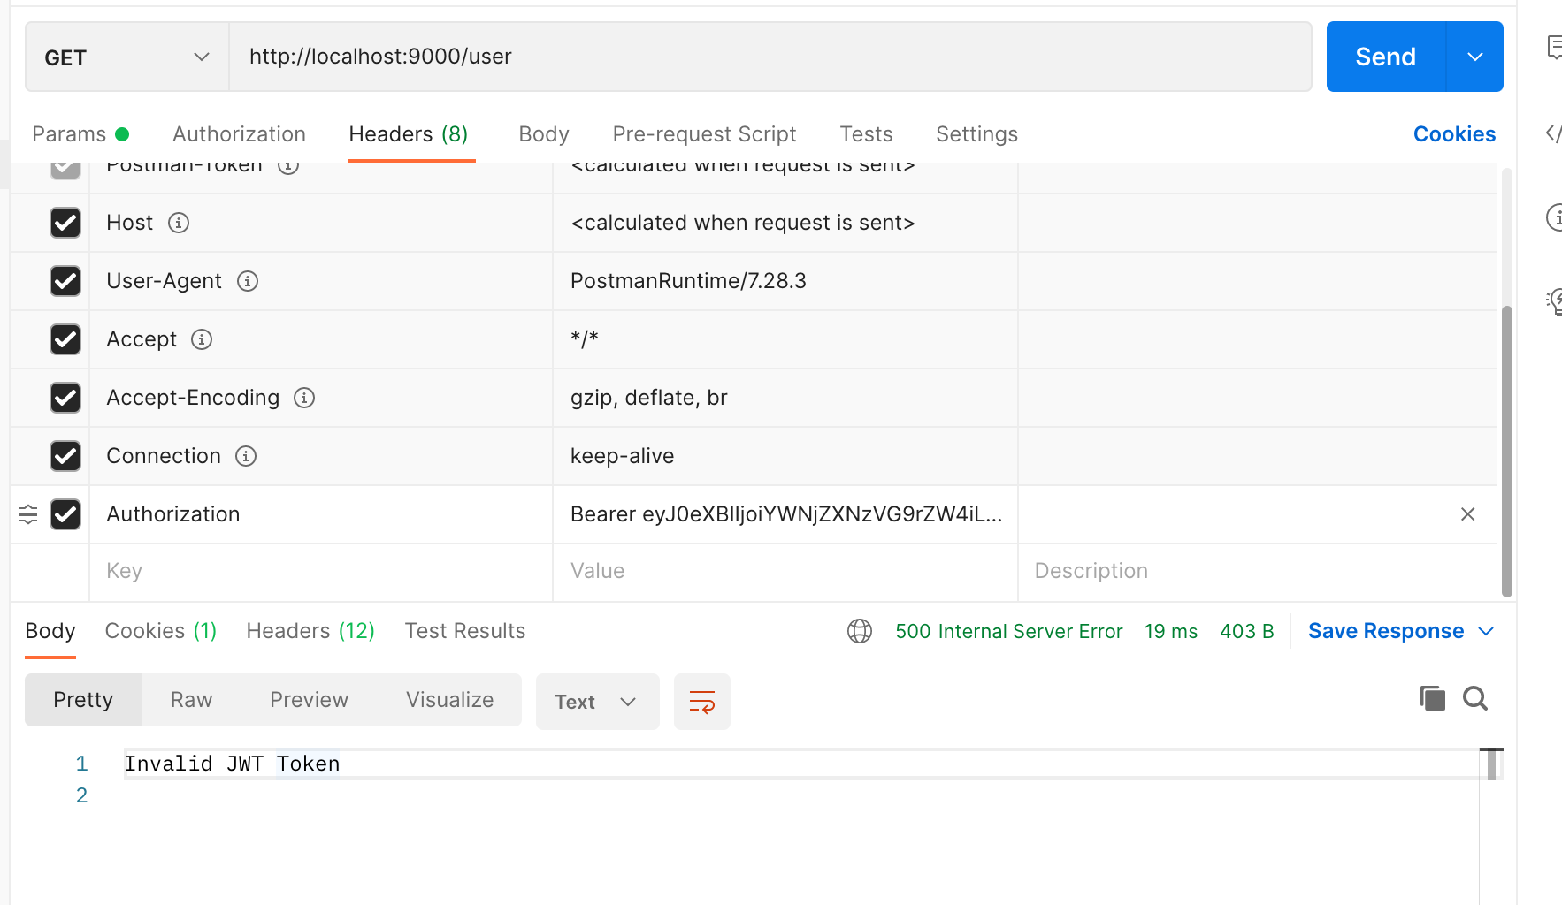Select the Preview view button
This screenshot has height=905, width=1562.
(309, 700)
